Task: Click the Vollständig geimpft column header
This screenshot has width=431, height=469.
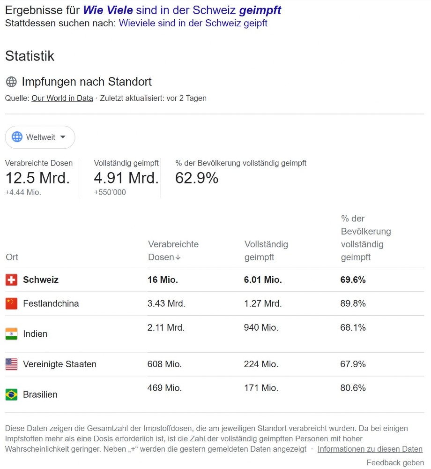Action: coord(266,251)
